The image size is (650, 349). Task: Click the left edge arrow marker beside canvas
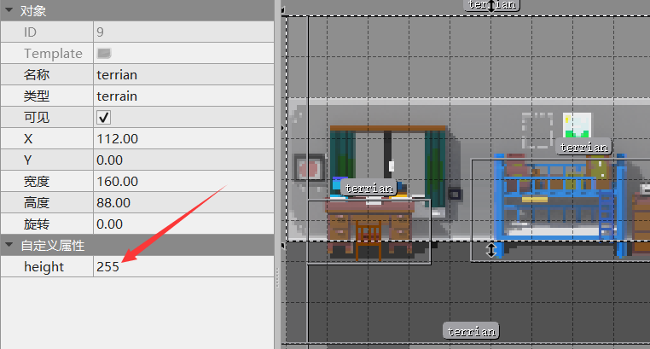click(x=283, y=128)
